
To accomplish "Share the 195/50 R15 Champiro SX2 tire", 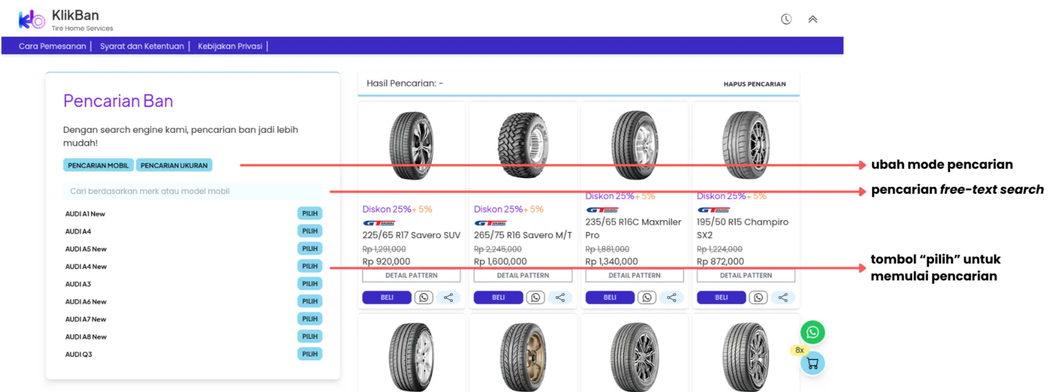I will (783, 297).
